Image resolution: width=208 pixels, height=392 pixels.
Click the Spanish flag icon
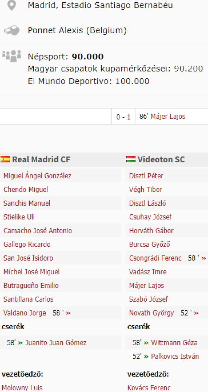[5, 159]
